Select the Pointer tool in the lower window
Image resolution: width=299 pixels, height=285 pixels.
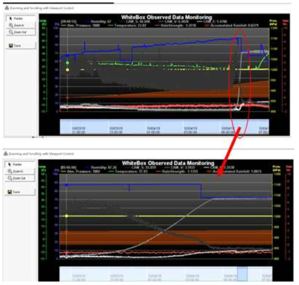(20, 164)
